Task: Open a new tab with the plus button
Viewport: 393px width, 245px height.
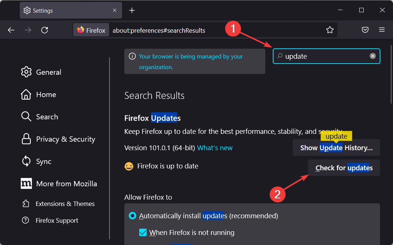Action: click(x=132, y=10)
